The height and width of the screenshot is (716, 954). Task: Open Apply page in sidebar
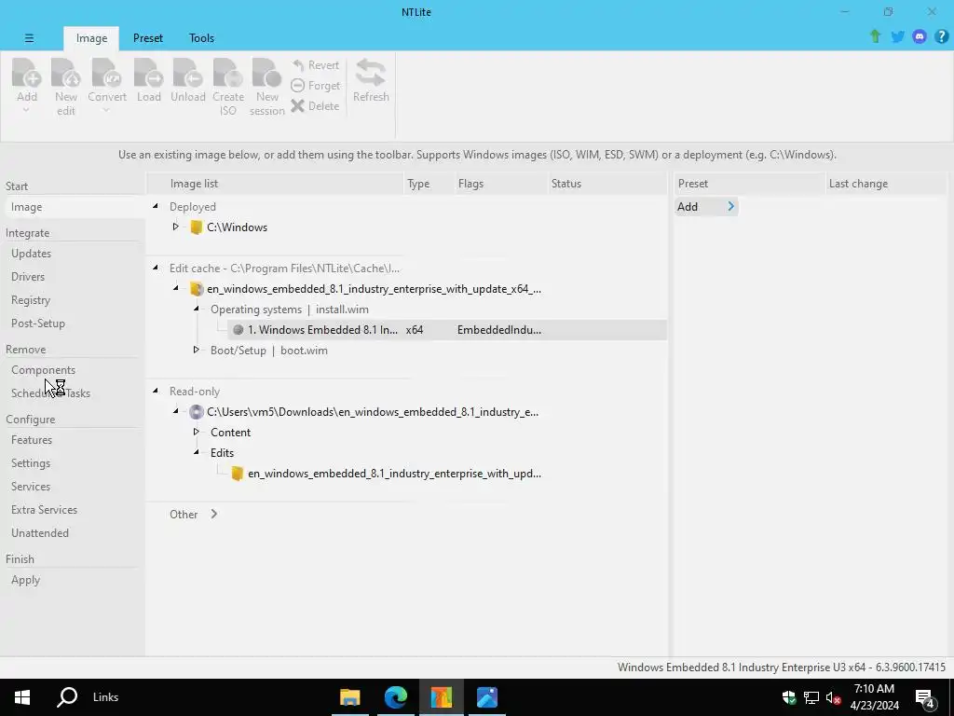tap(25, 580)
